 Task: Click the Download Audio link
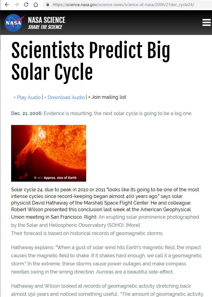[x=66, y=97]
